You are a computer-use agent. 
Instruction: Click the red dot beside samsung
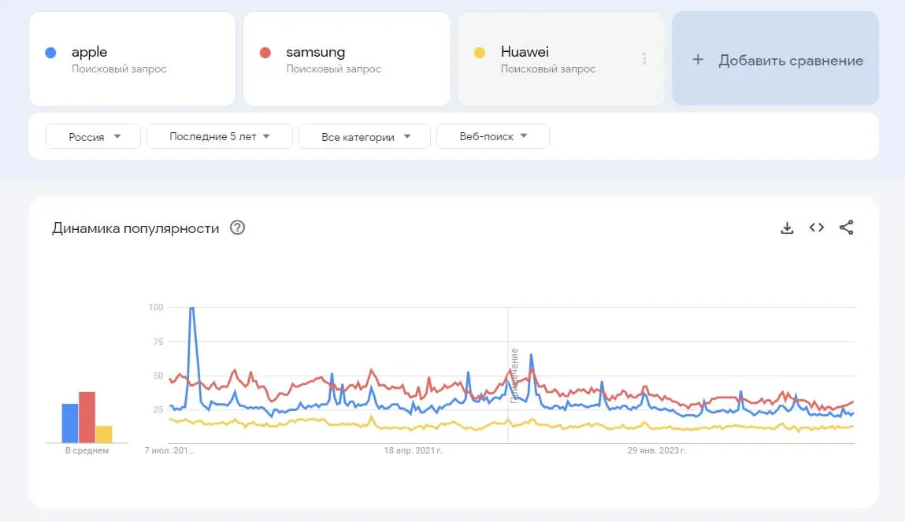click(265, 53)
